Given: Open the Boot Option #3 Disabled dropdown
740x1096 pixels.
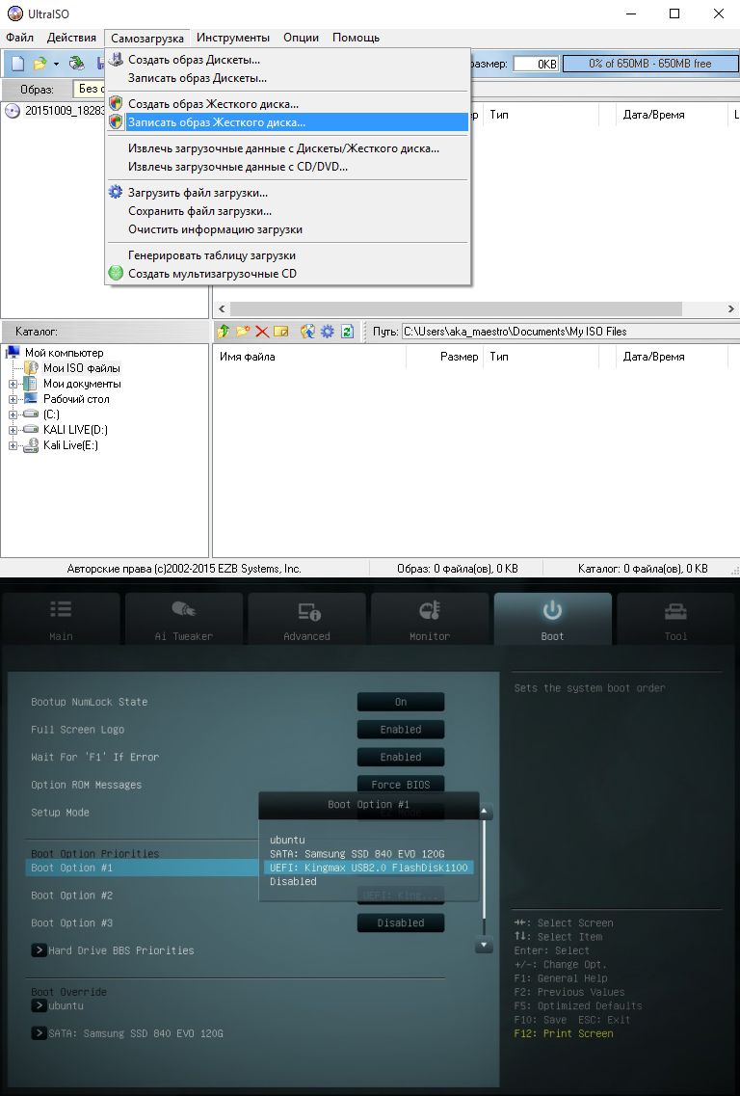Looking at the screenshot, I should (x=401, y=922).
